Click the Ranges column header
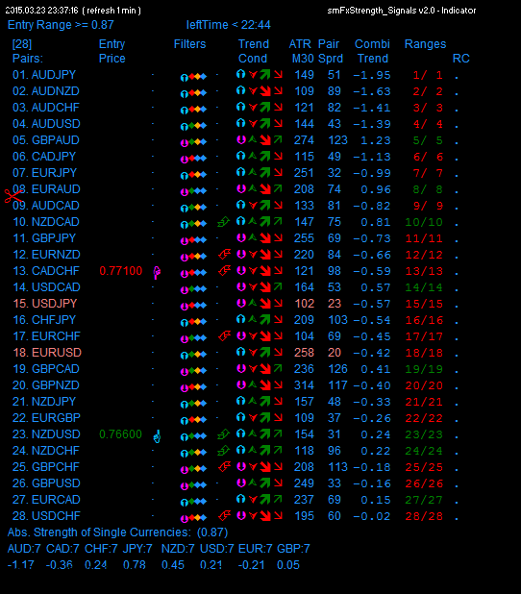The width and height of the screenshot is (521, 594). click(425, 44)
